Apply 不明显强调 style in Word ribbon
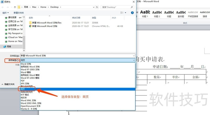210x115 pixels. click(x=193, y=14)
